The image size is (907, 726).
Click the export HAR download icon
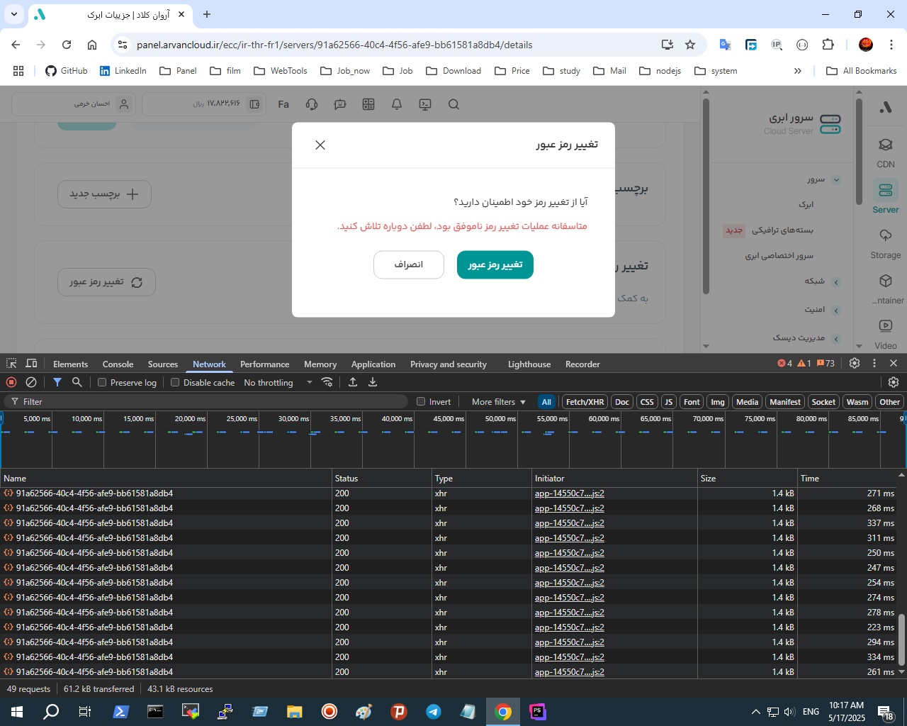coord(373,382)
